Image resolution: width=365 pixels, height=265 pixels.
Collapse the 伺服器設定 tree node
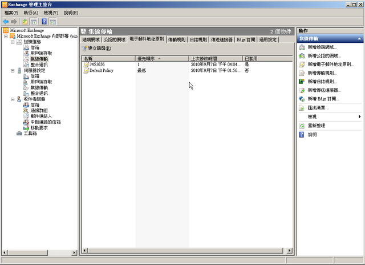point(13,71)
